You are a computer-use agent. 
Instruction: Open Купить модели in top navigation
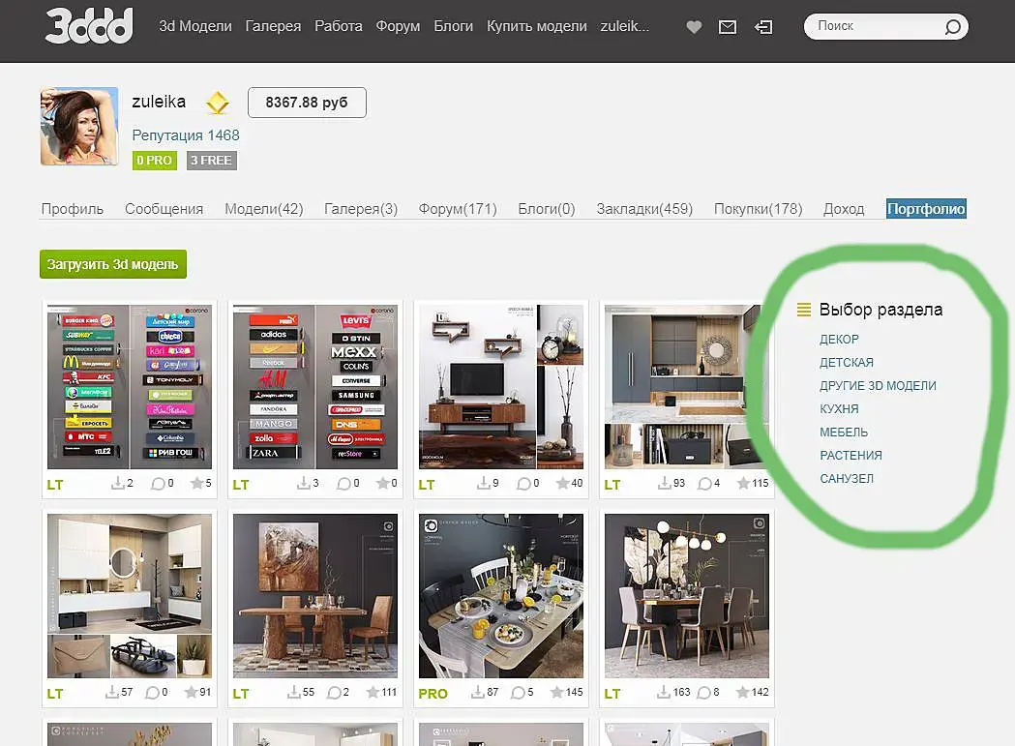coord(537,26)
